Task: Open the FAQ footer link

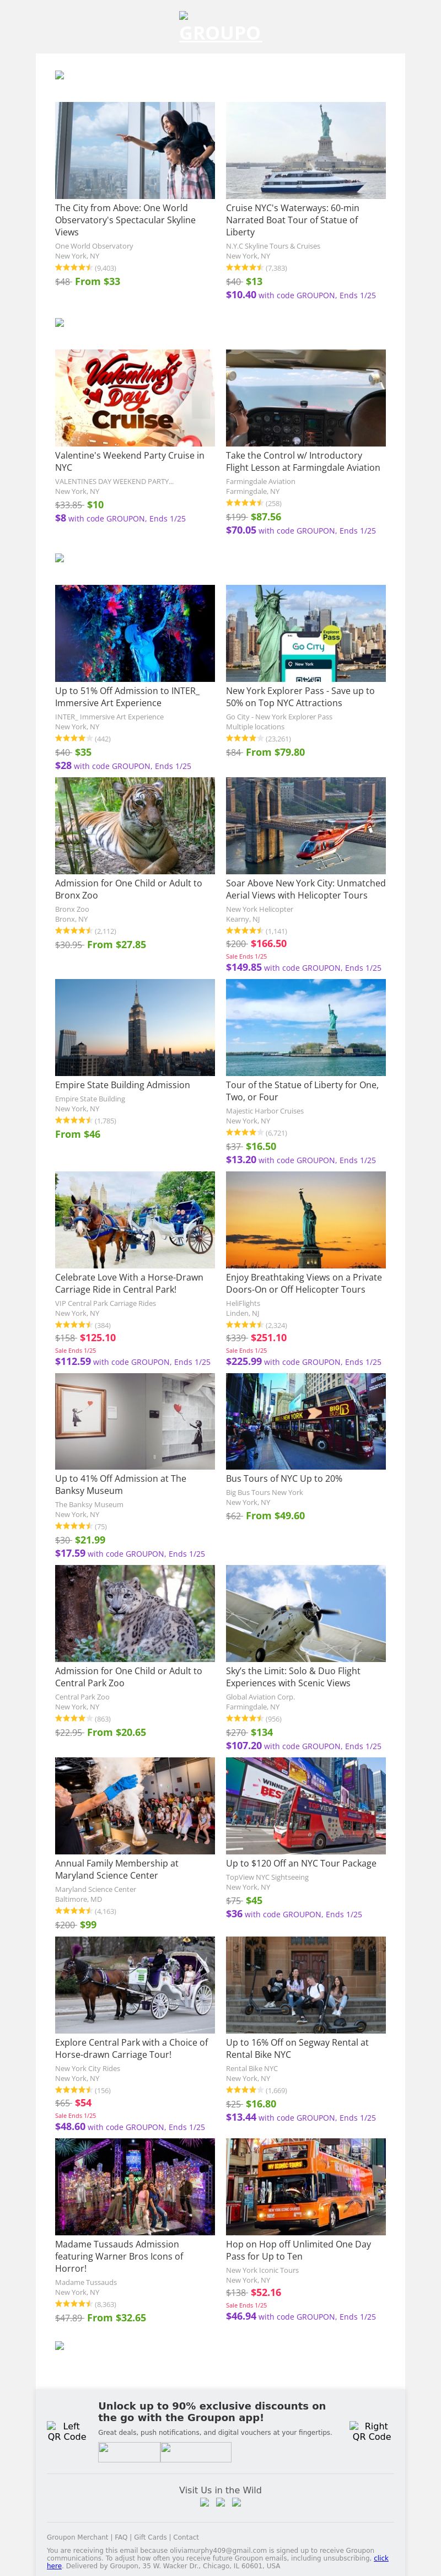Action: pos(121,2537)
